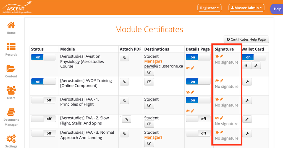Edit signature pencil for FAA 2 Slow Flight row

(x=221, y=118)
